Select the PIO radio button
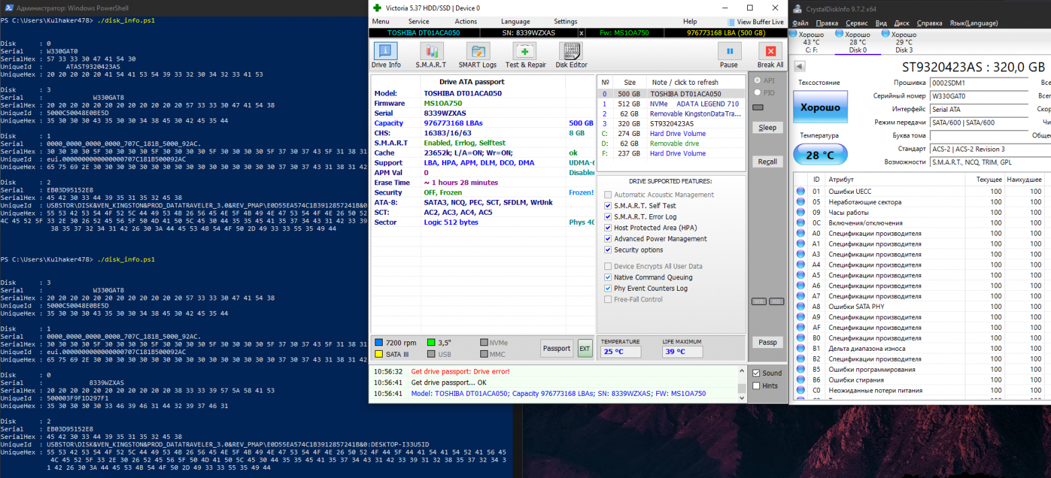This screenshot has height=478, width=1051. pos(758,92)
